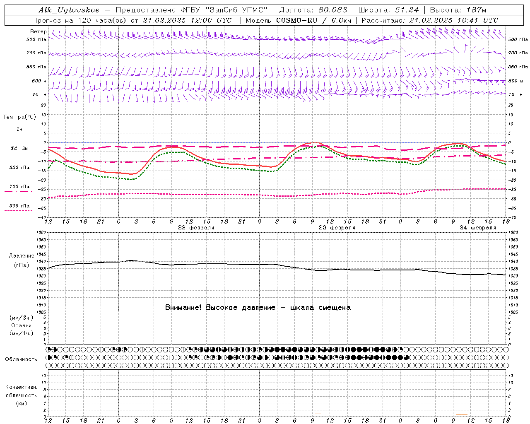
Task: Click the 700 гПа temperature legend entry
Action: (19, 186)
